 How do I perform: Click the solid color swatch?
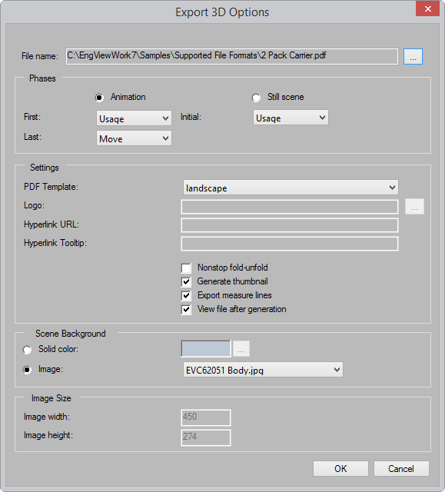point(206,348)
